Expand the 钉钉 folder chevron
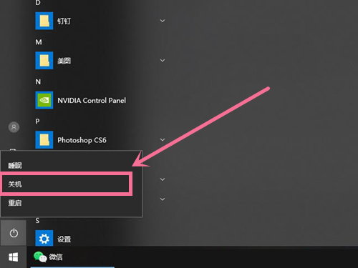Image resolution: width=358 pixels, height=268 pixels. pos(163,21)
